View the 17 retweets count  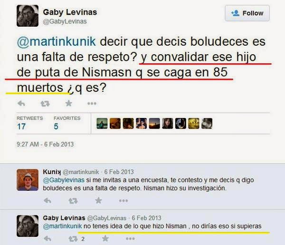pos(21,127)
